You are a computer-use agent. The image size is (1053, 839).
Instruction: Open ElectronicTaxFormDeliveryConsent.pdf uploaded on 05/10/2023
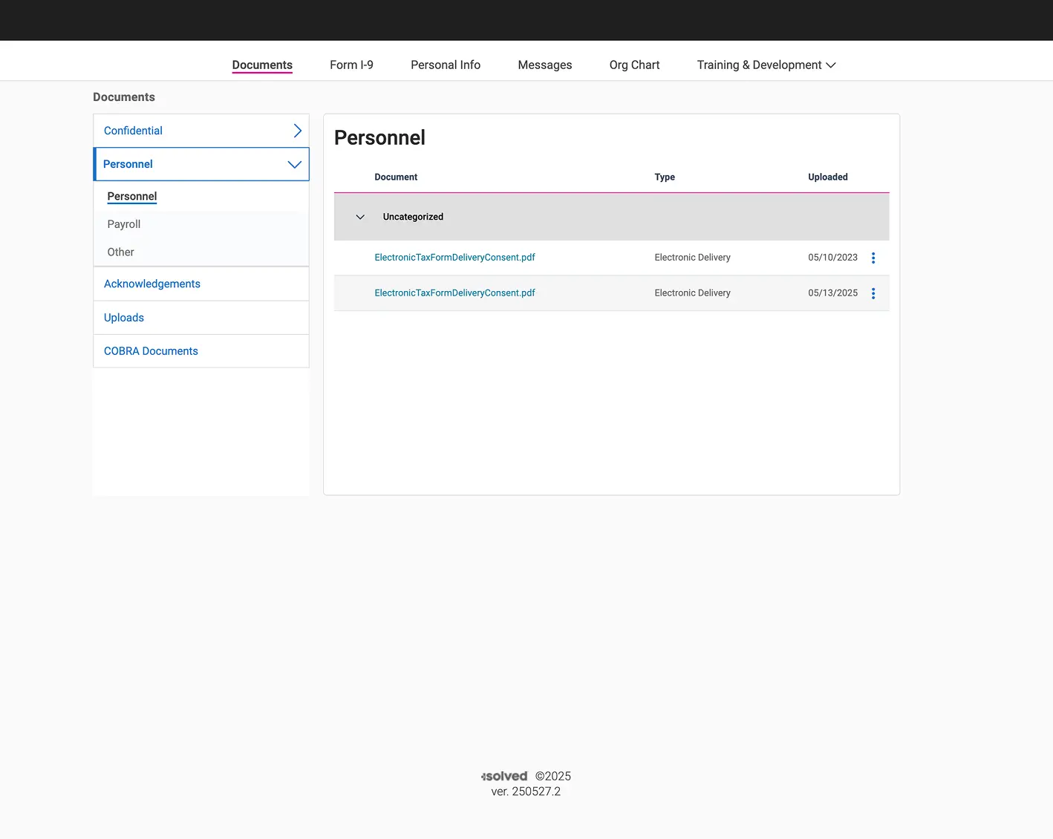click(454, 257)
